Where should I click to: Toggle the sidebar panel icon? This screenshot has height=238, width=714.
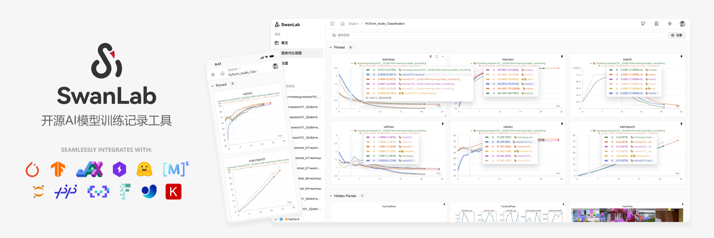[x=332, y=24]
